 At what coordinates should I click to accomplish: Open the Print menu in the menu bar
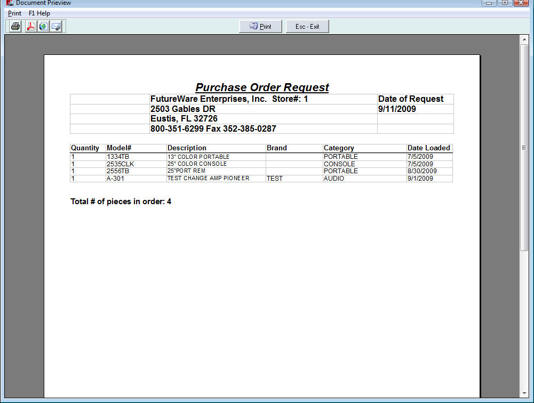(15, 13)
